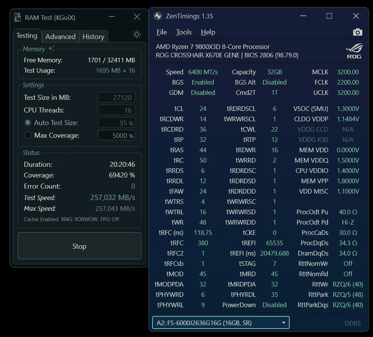This screenshot has width=373, height=337.
Task: Click the Max Coverage percent field
Action: point(117,135)
